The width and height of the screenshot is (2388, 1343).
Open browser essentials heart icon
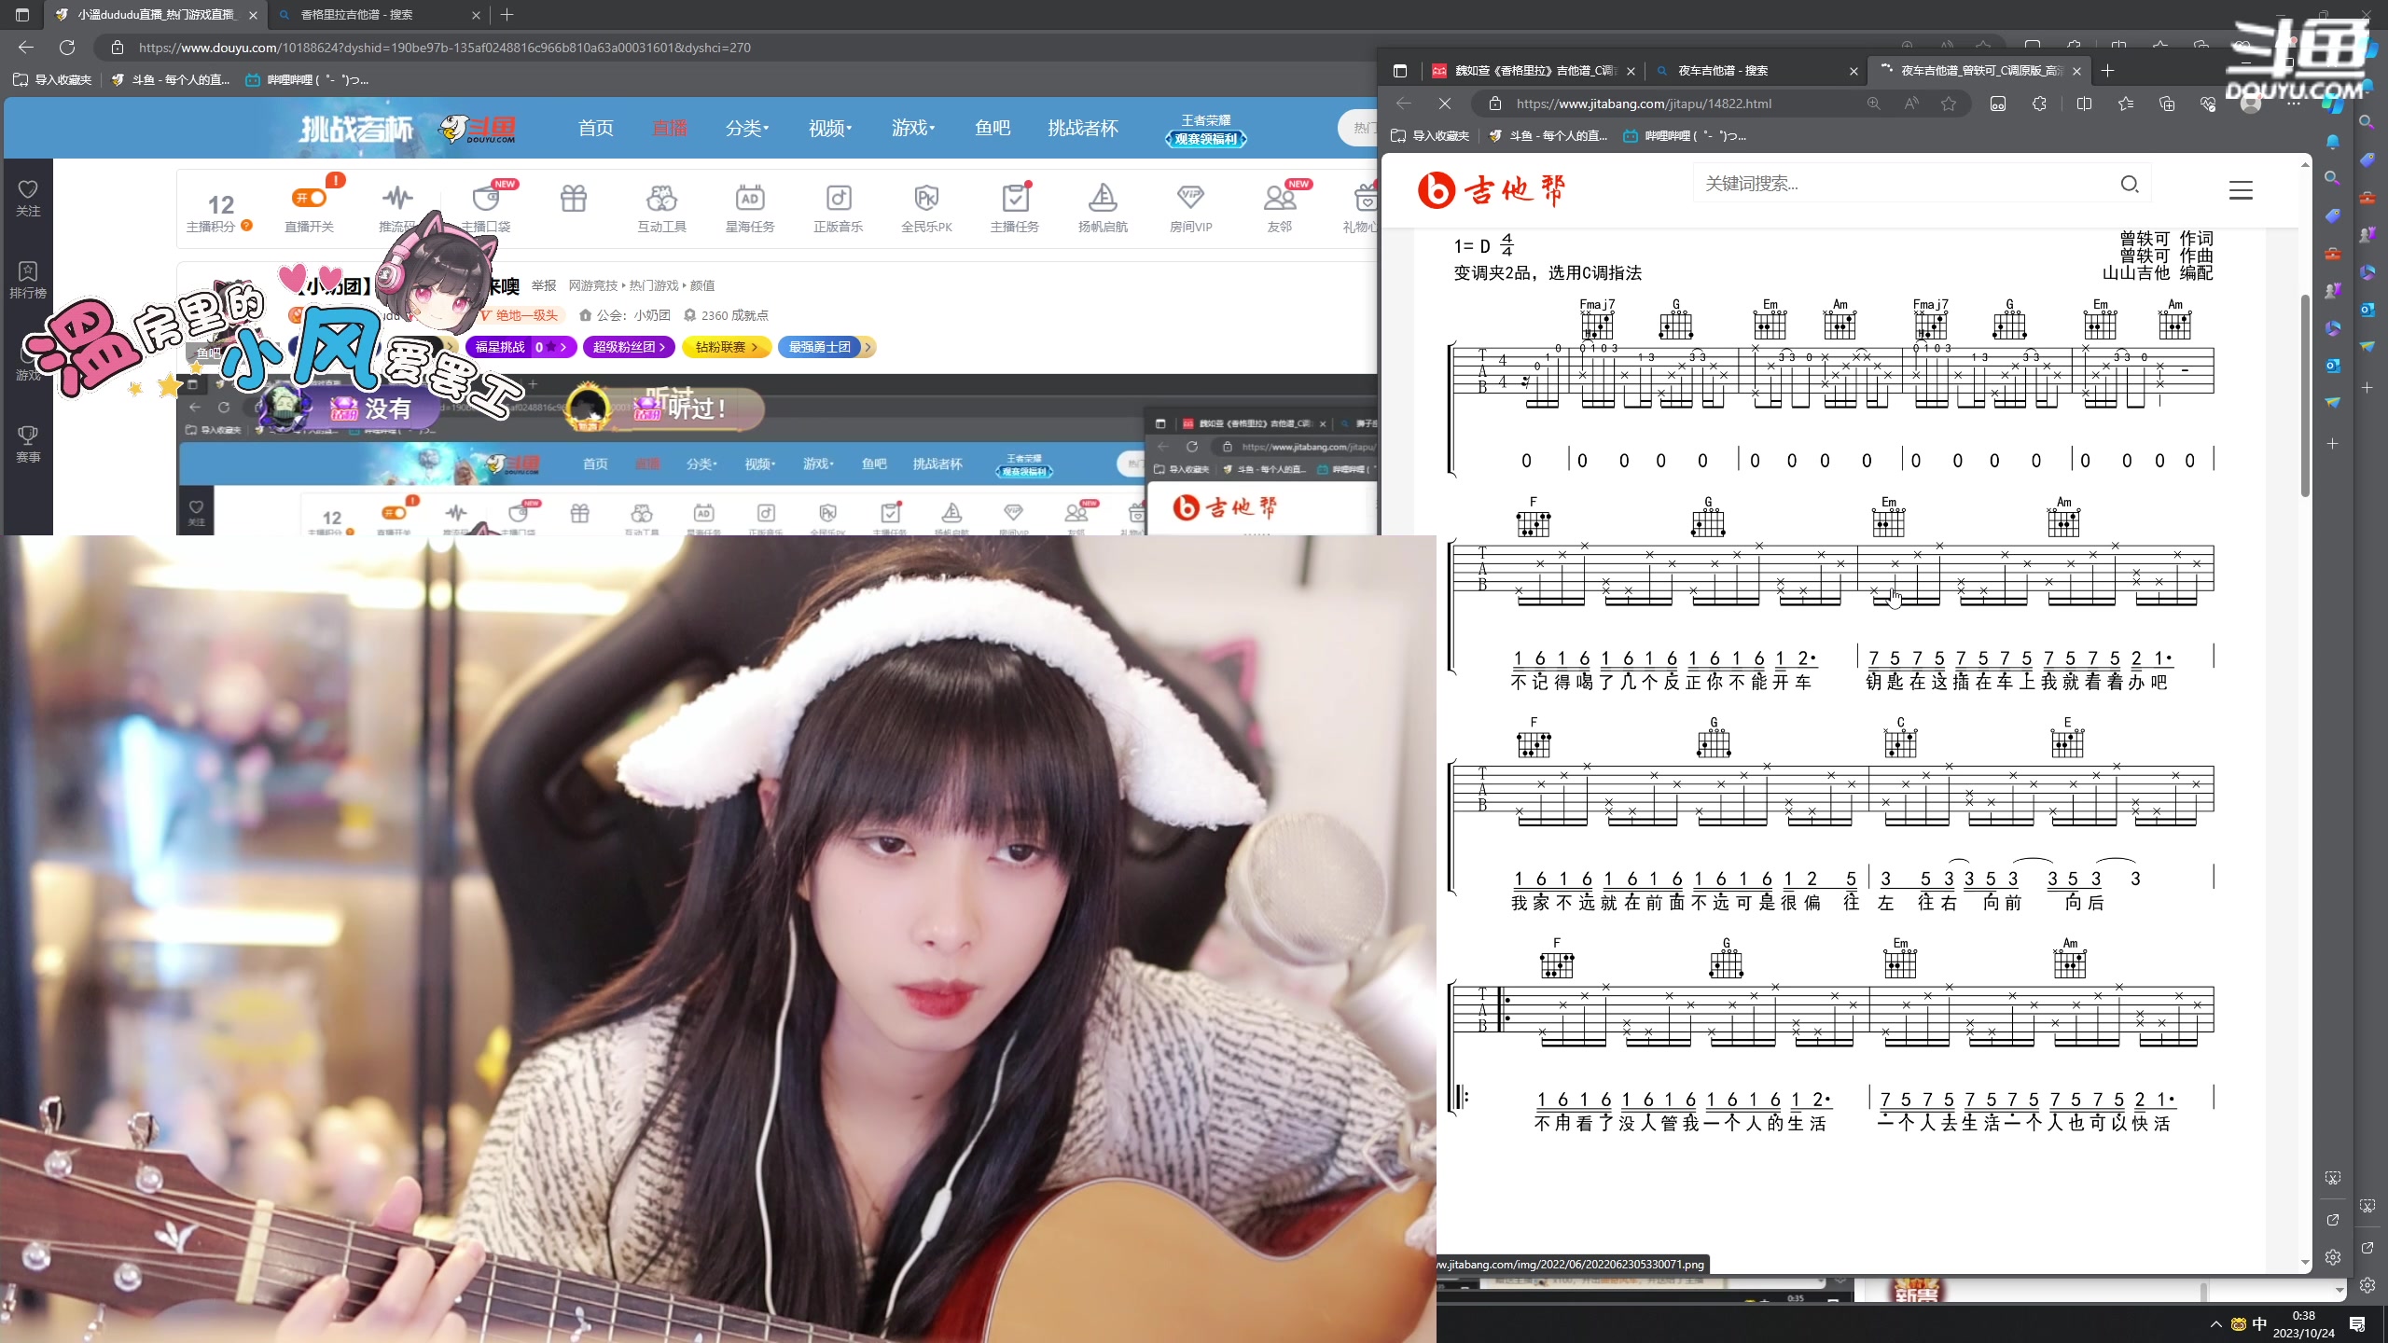point(2207,104)
